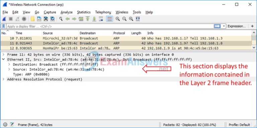This screenshot has width=257, height=128.
Task: Open the Wireless menu
Action: coord(122,12)
